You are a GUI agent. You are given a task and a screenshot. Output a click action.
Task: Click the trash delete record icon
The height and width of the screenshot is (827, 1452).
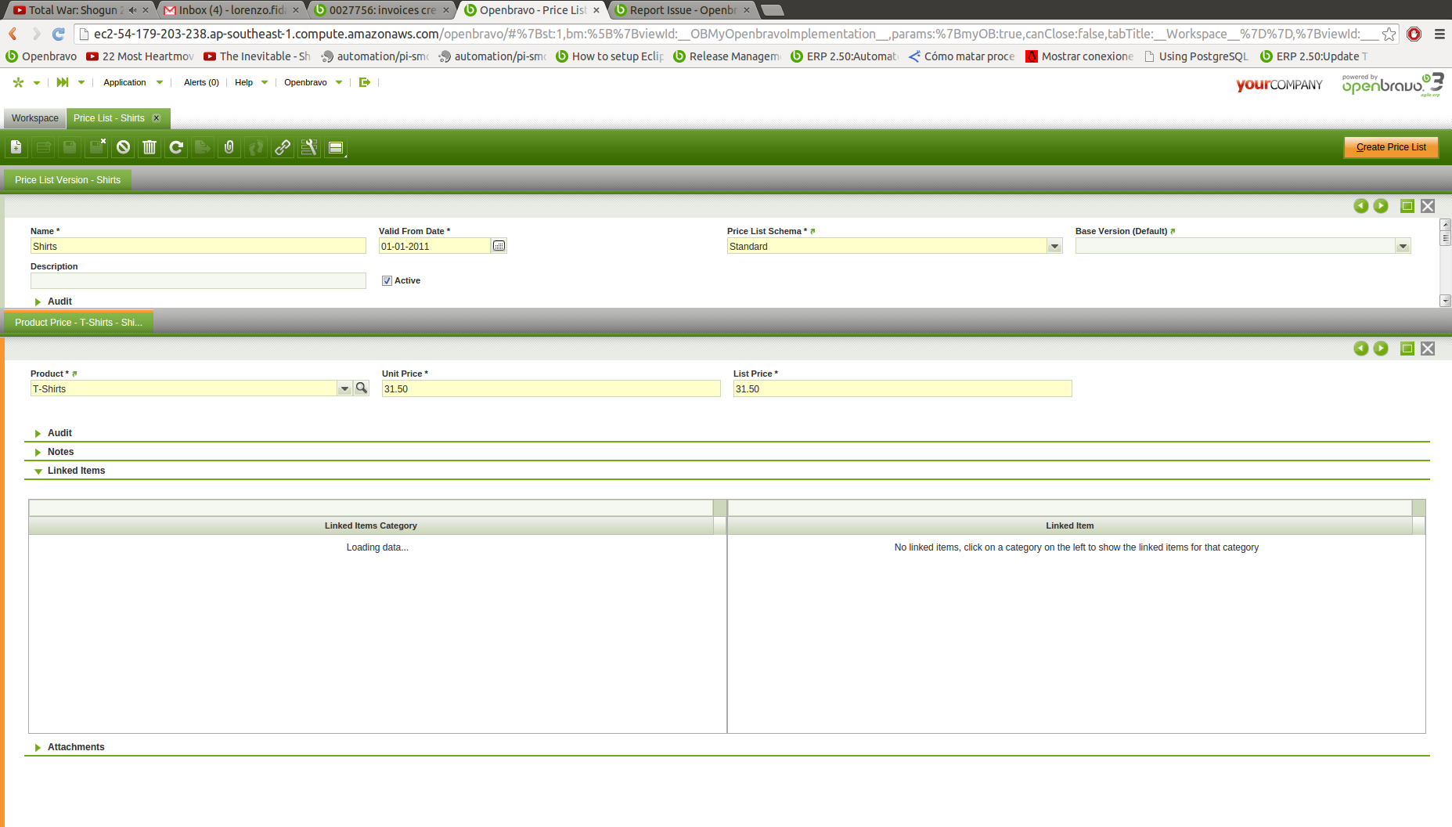point(150,147)
